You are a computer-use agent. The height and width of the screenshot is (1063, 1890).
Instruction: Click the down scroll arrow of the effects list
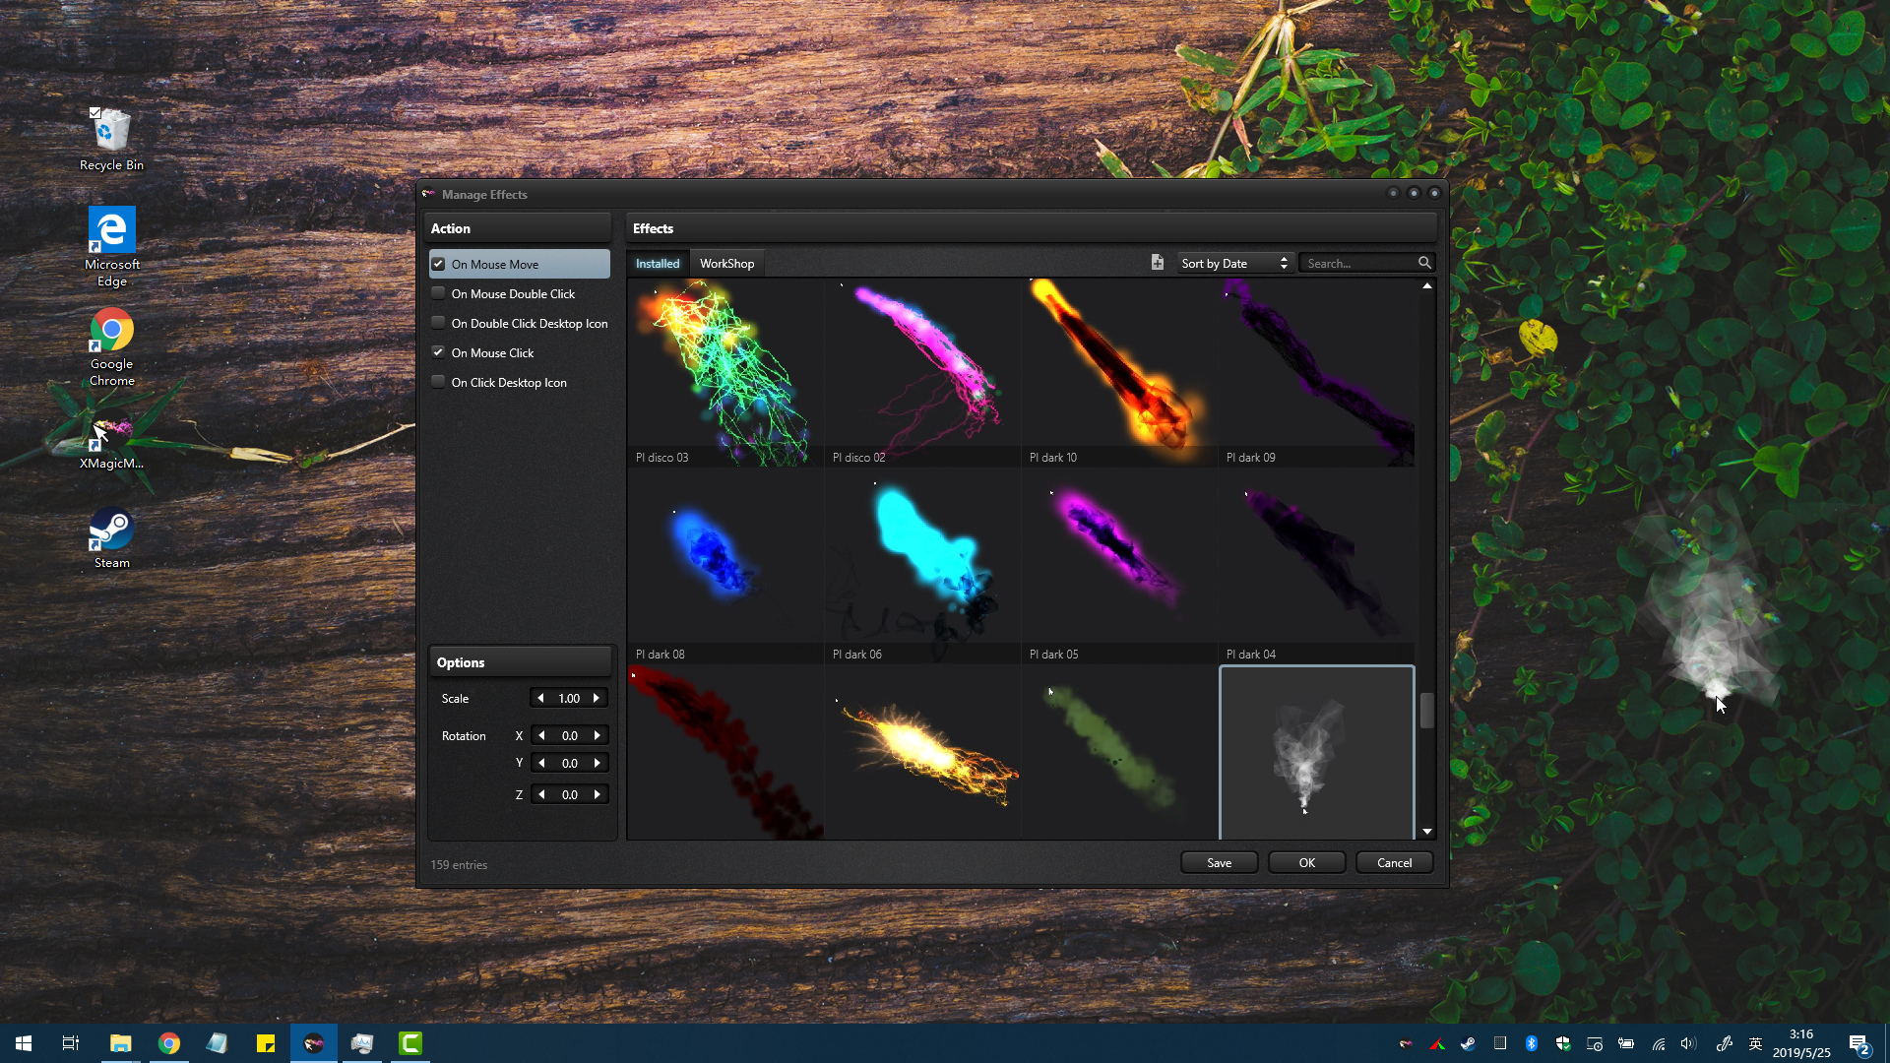[1427, 831]
